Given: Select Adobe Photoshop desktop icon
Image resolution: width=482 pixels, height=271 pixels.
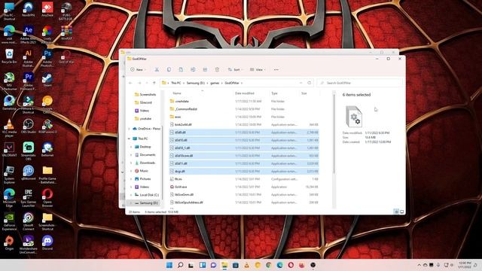Looking at the screenshot, I should [47, 59].
